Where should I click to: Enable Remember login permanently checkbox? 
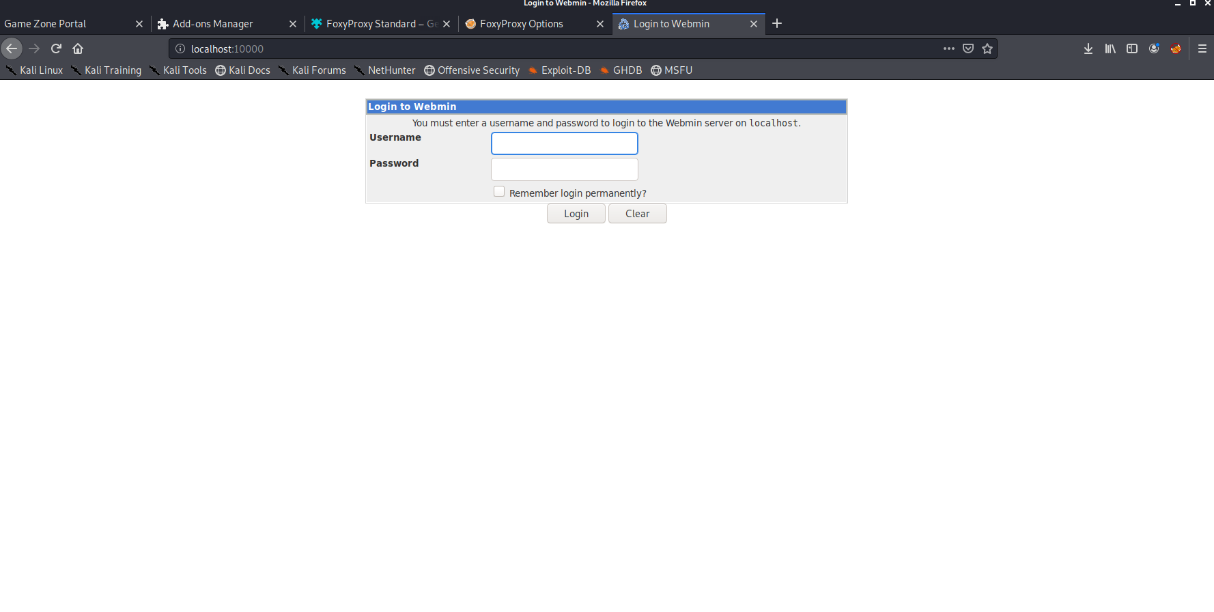pos(499,192)
